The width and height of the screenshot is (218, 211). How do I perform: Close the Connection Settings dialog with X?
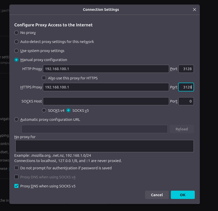194,10
